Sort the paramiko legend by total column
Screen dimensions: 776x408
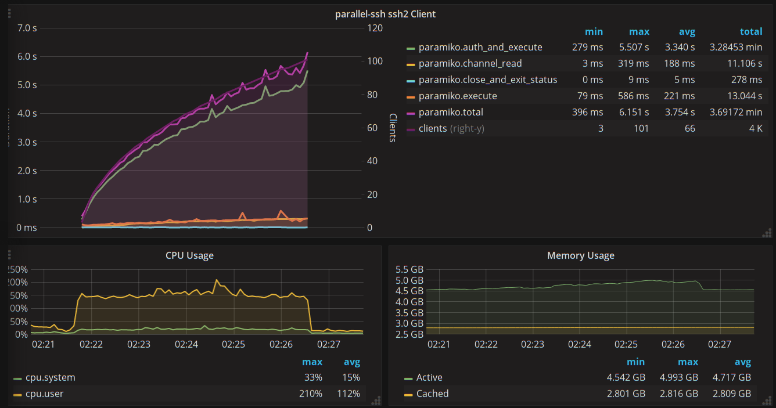pyautogui.click(x=750, y=32)
